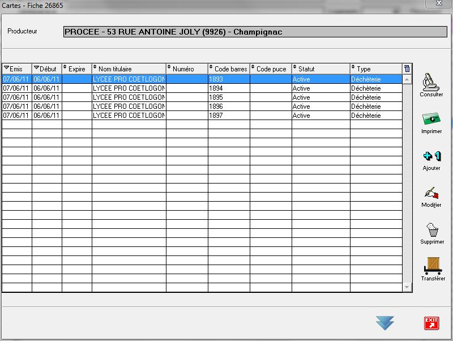Sort by the Début column header
This screenshot has width=453, height=341.
pos(47,69)
